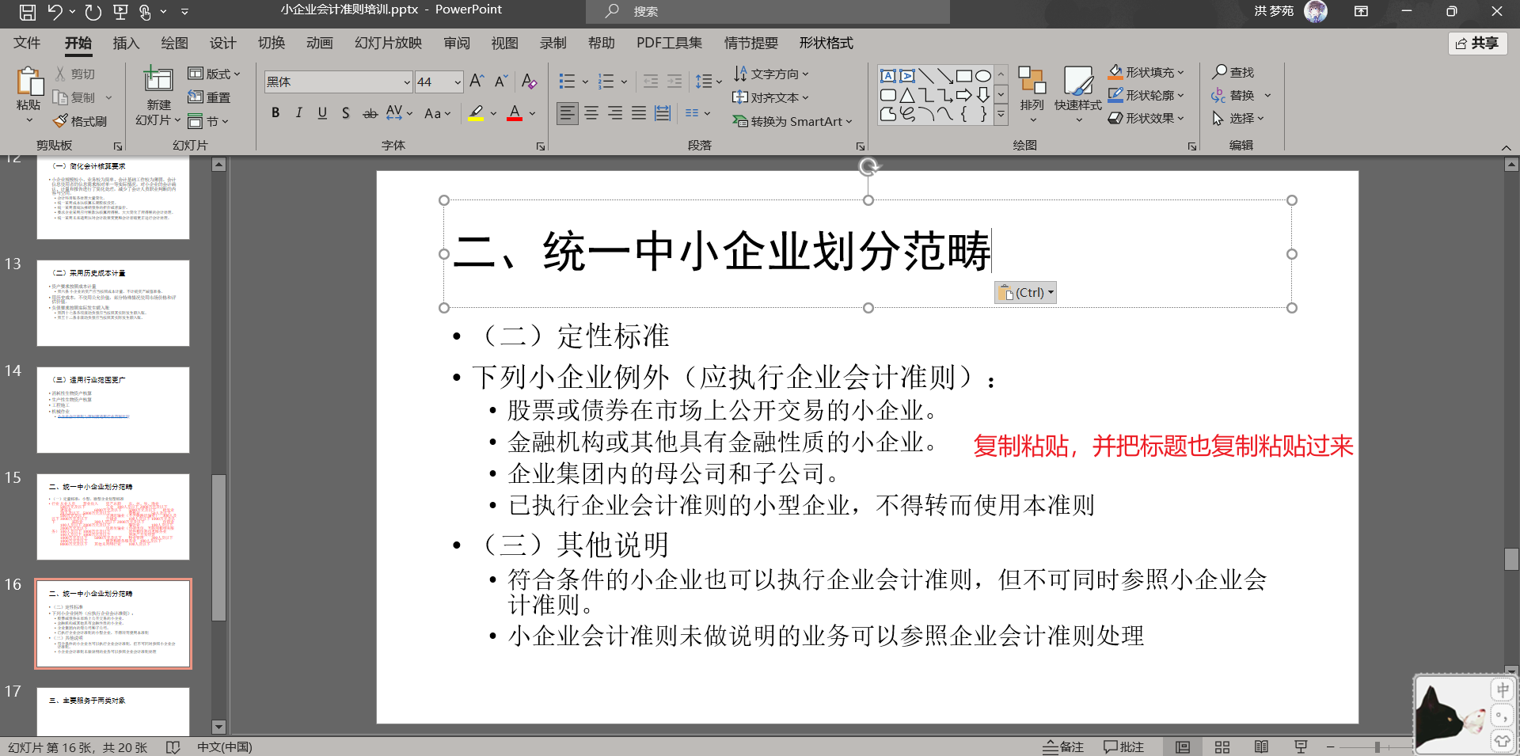Switch to Shape Format (形状格式) tab
1520x756 pixels.
click(x=826, y=43)
